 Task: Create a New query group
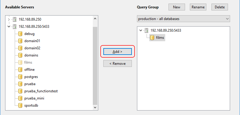(177, 7)
